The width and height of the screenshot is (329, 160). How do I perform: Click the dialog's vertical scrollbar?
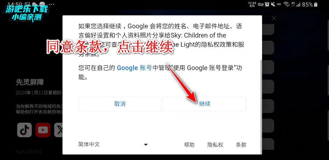point(261,107)
